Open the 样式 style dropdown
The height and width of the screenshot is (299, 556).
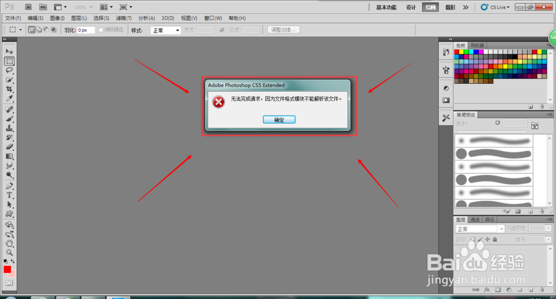(166, 31)
